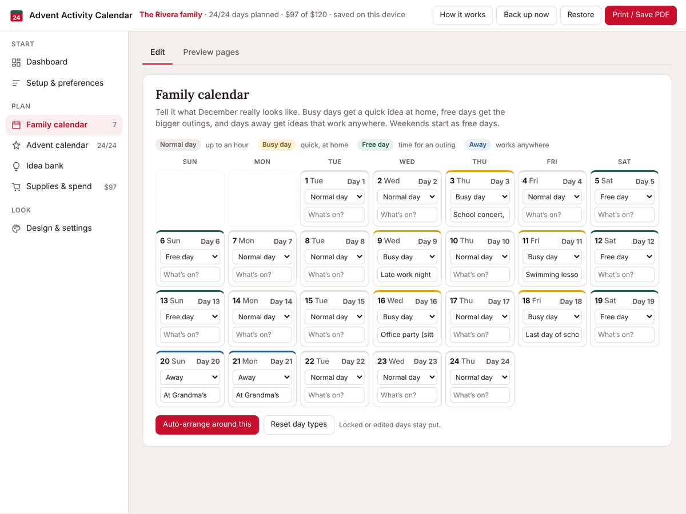The image size is (686, 514).
Task: Click the Setup & preferences lines icon
Action: pyautogui.click(x=16, y=83)
